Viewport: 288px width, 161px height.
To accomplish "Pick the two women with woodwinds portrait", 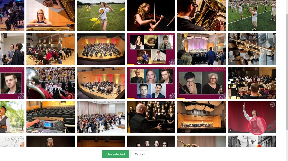I will [x=201, y=83].
